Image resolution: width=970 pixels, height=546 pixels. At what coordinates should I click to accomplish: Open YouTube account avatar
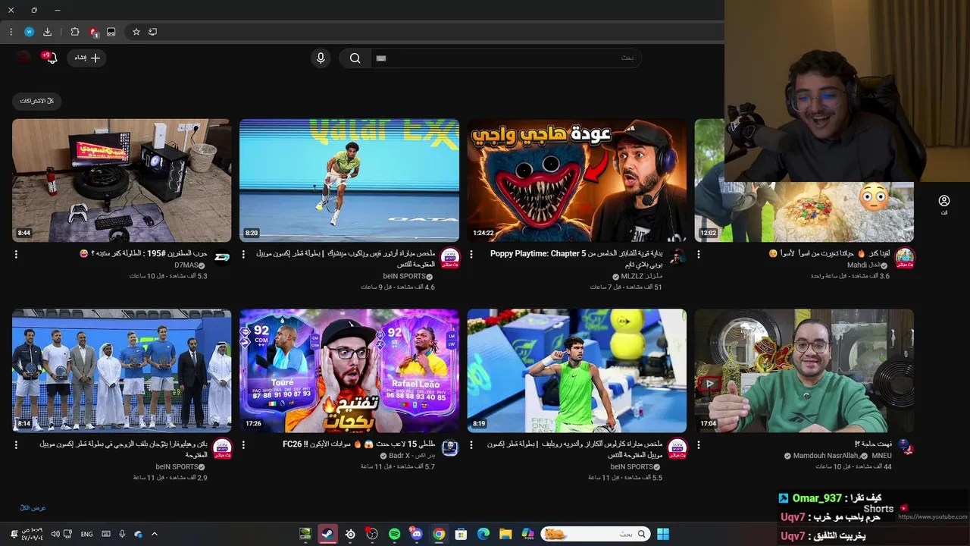tap(24, 58)
